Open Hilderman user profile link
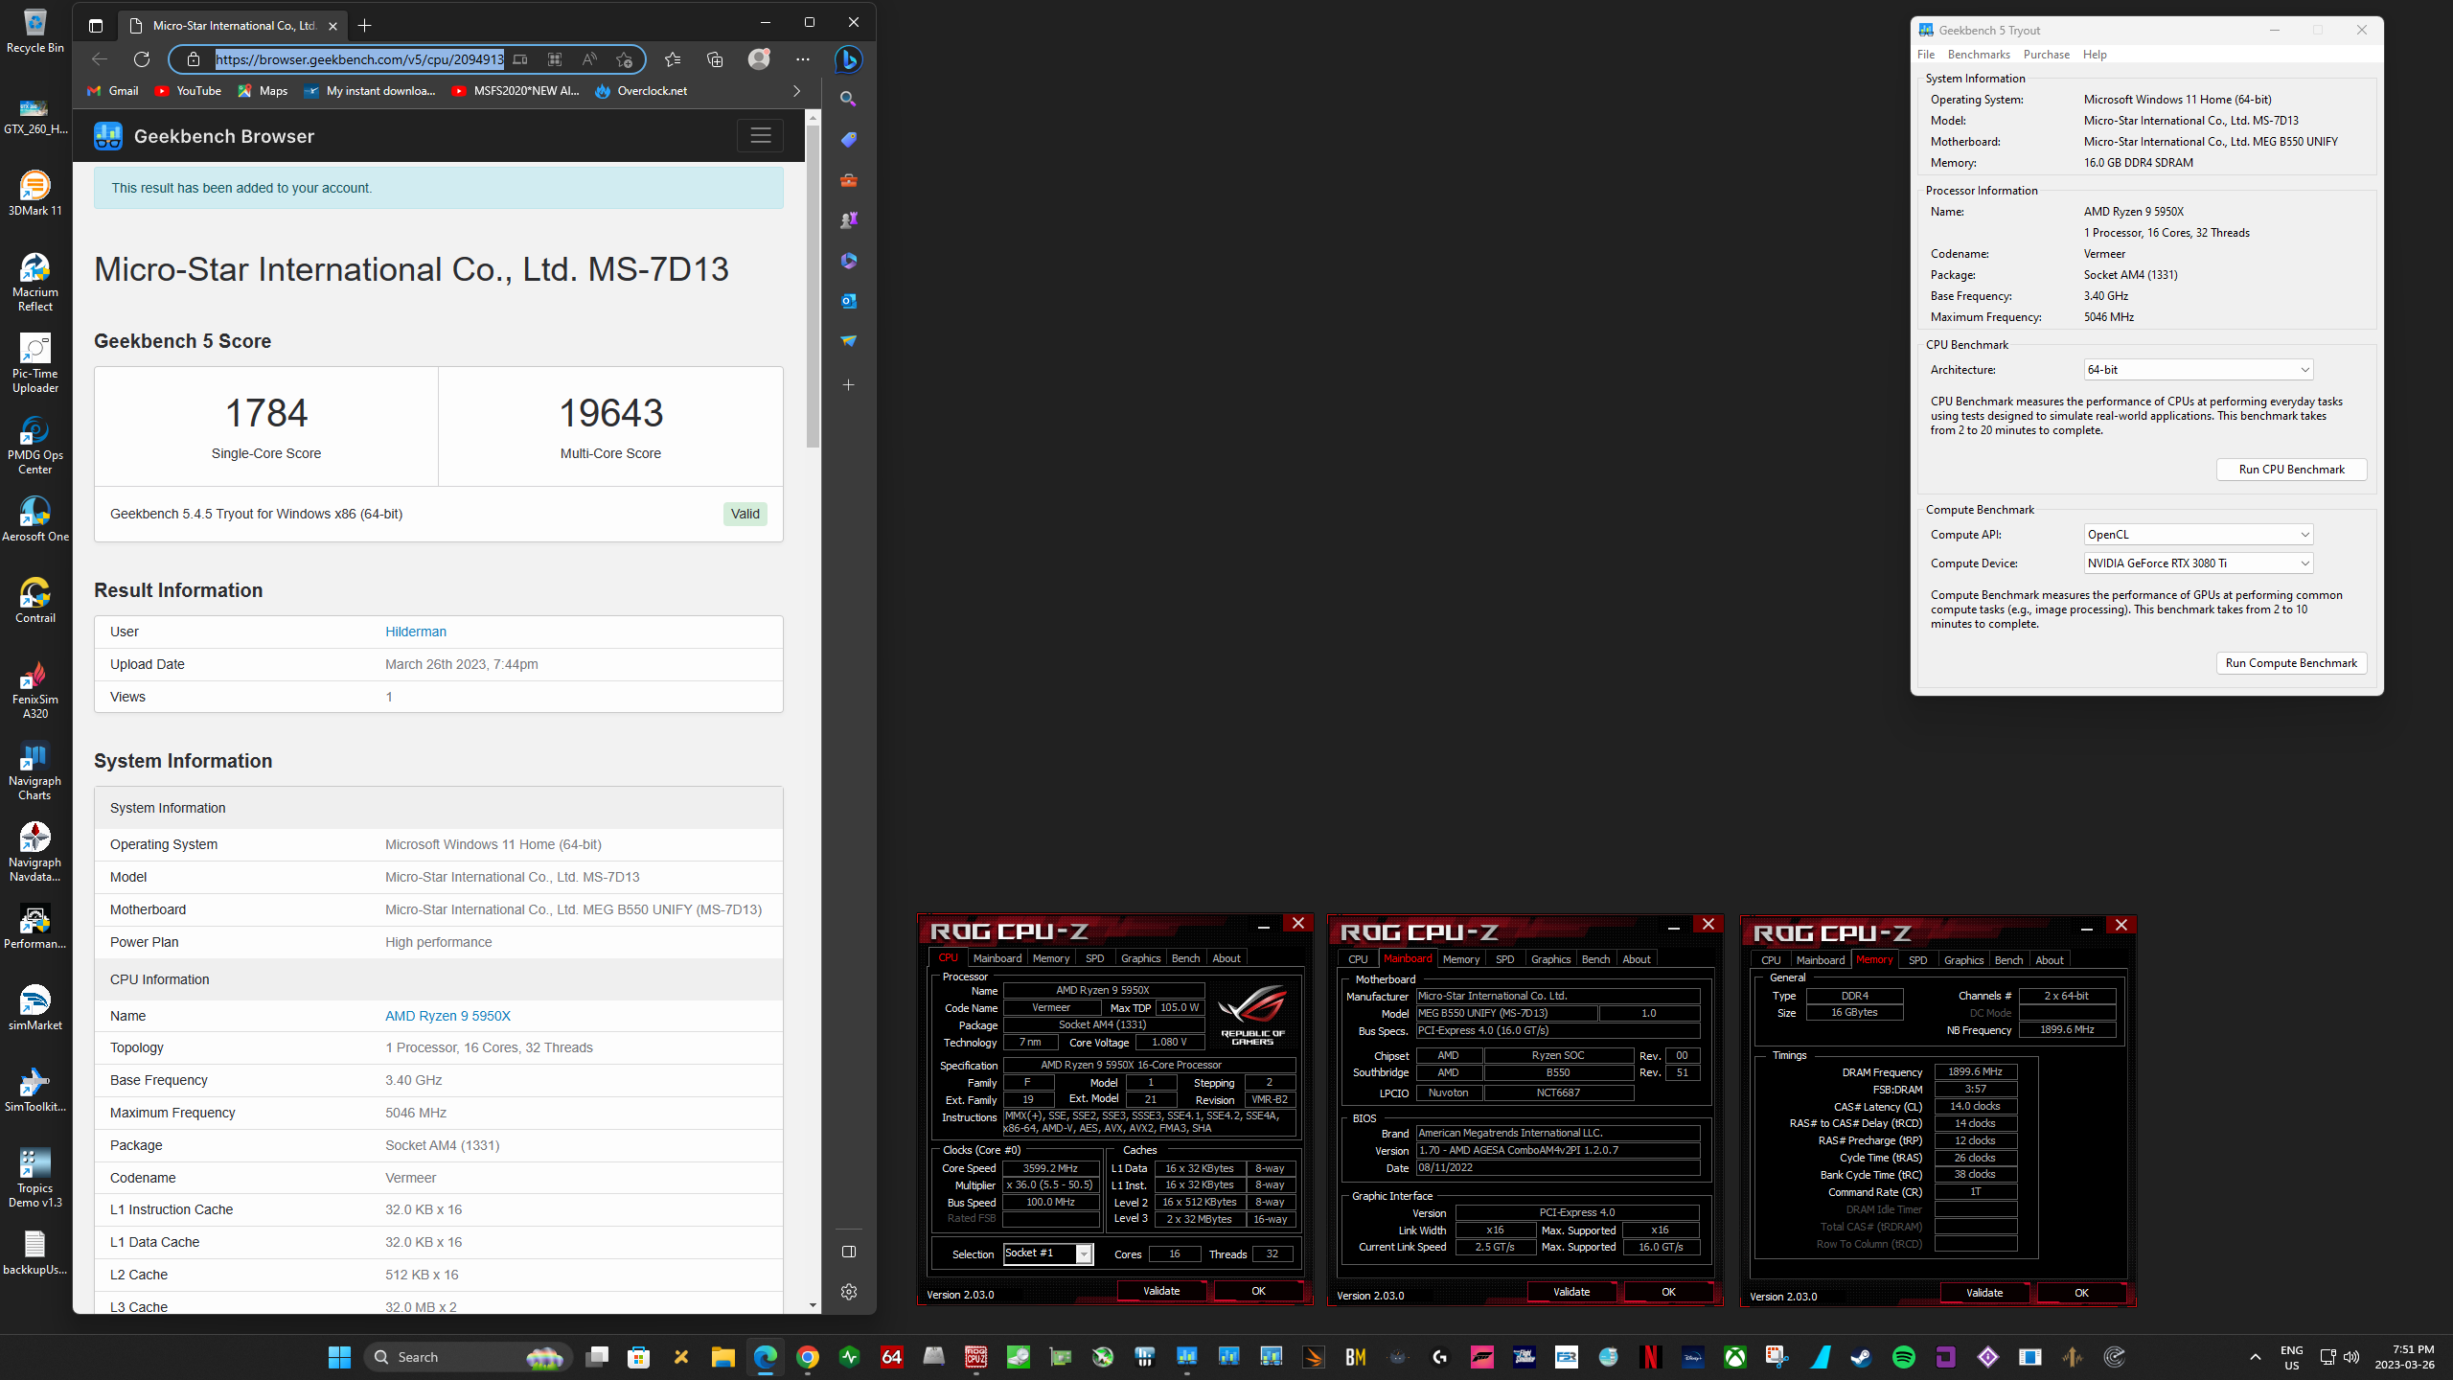 tap(416, 632)
